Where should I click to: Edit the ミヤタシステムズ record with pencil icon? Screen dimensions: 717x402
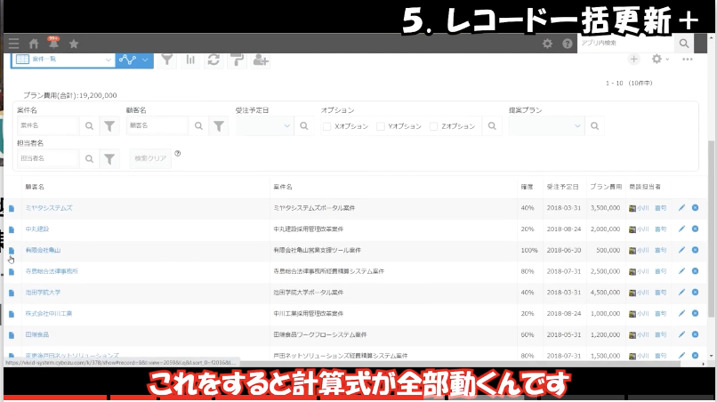(681, 208)
